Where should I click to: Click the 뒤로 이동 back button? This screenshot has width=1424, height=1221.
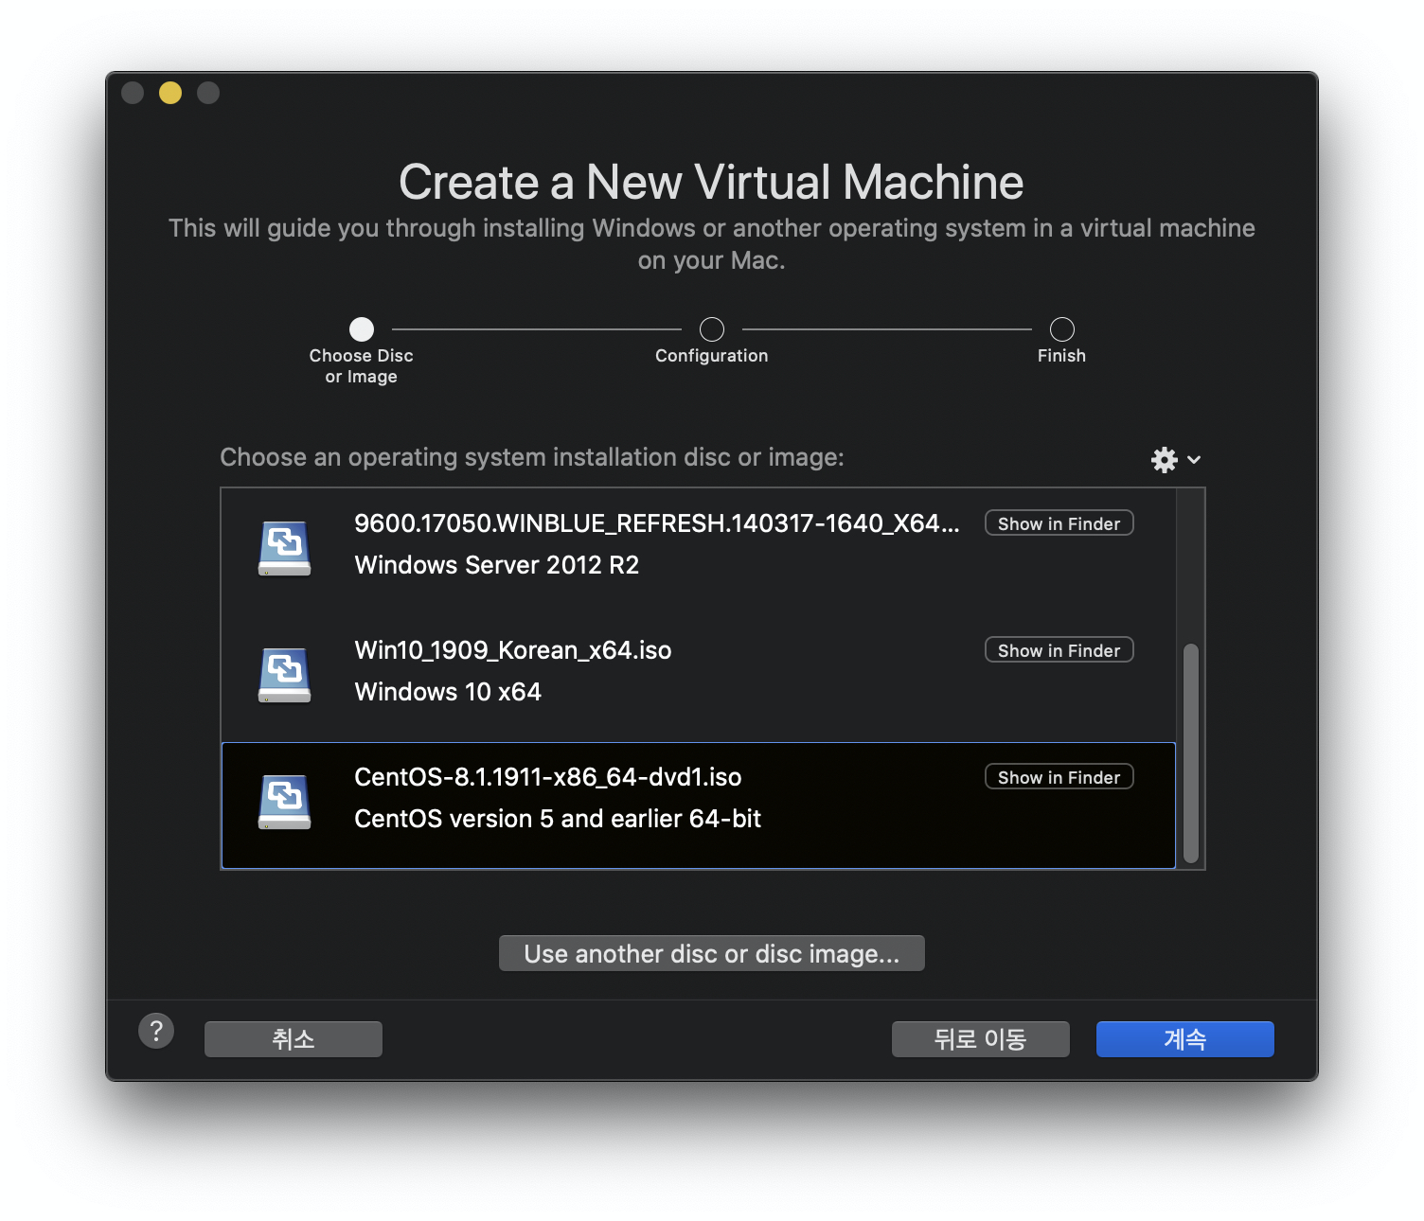pos(980,1039)
